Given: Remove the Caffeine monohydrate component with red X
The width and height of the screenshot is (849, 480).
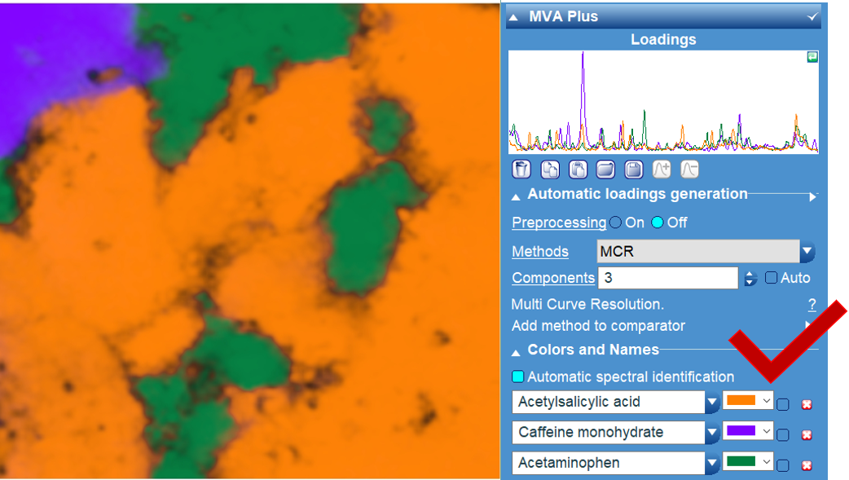Looking at the screenshot, I should pos(807,435).
